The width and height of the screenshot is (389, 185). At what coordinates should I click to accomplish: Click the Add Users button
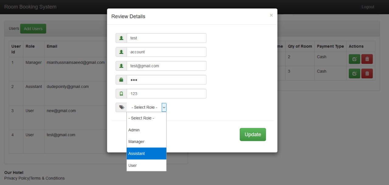pos(33,29)
